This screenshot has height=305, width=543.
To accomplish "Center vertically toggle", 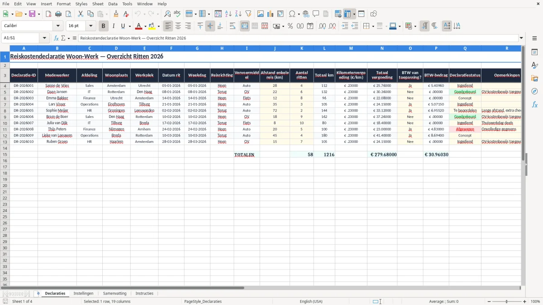I will [x=210, y=26].
